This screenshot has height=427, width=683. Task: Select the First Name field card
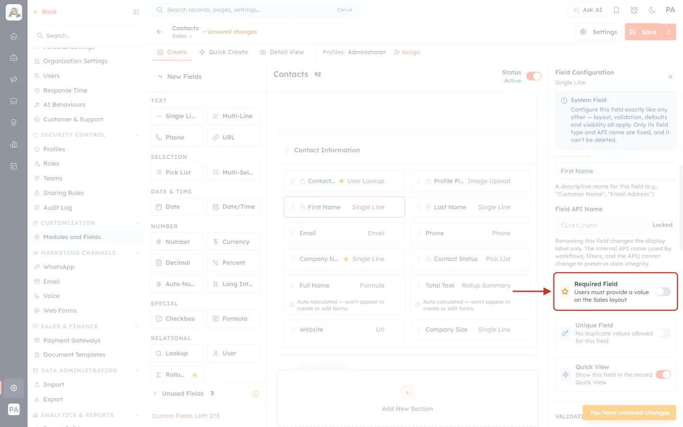[x=344, y=207]
